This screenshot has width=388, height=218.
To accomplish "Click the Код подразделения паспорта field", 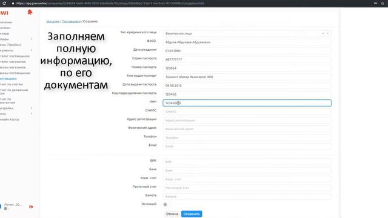I will [247, 94].
